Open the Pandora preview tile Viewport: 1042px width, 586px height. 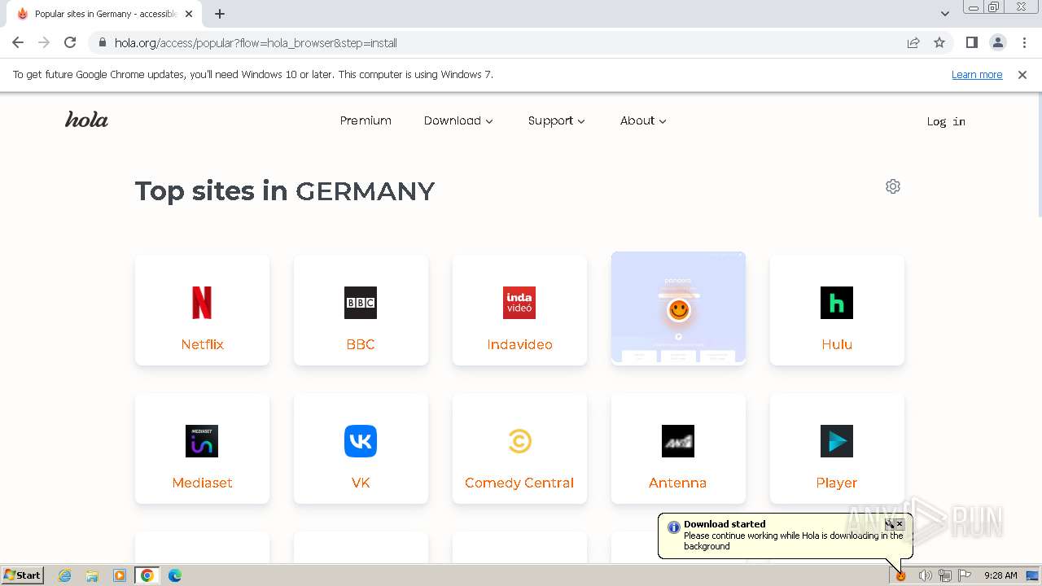[678, 308]
